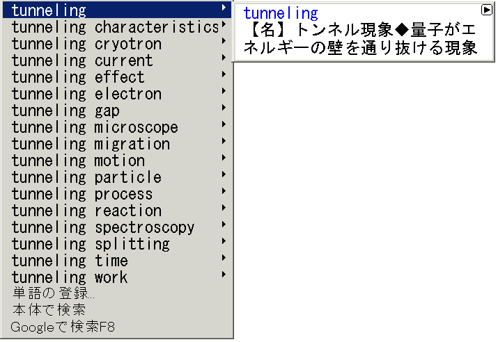Select the highlighted 'tunneling' menu entry
The height and width of the screenshot is (342, 498).
[117, 10]
